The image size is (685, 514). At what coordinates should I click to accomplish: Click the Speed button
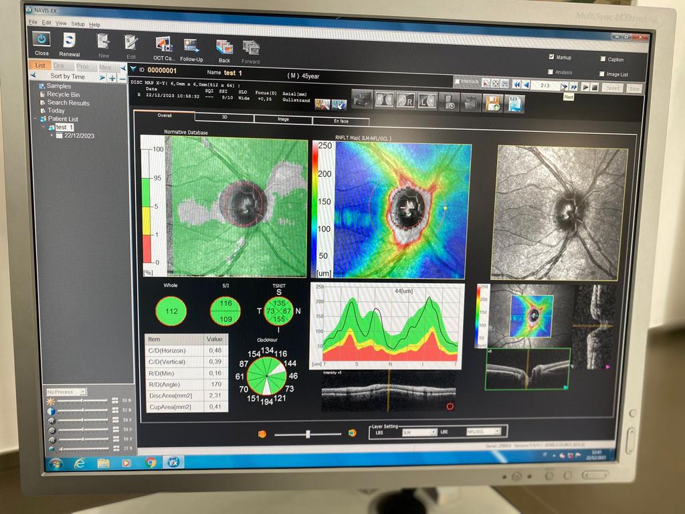pyautogui.click(x=613, y=88)
